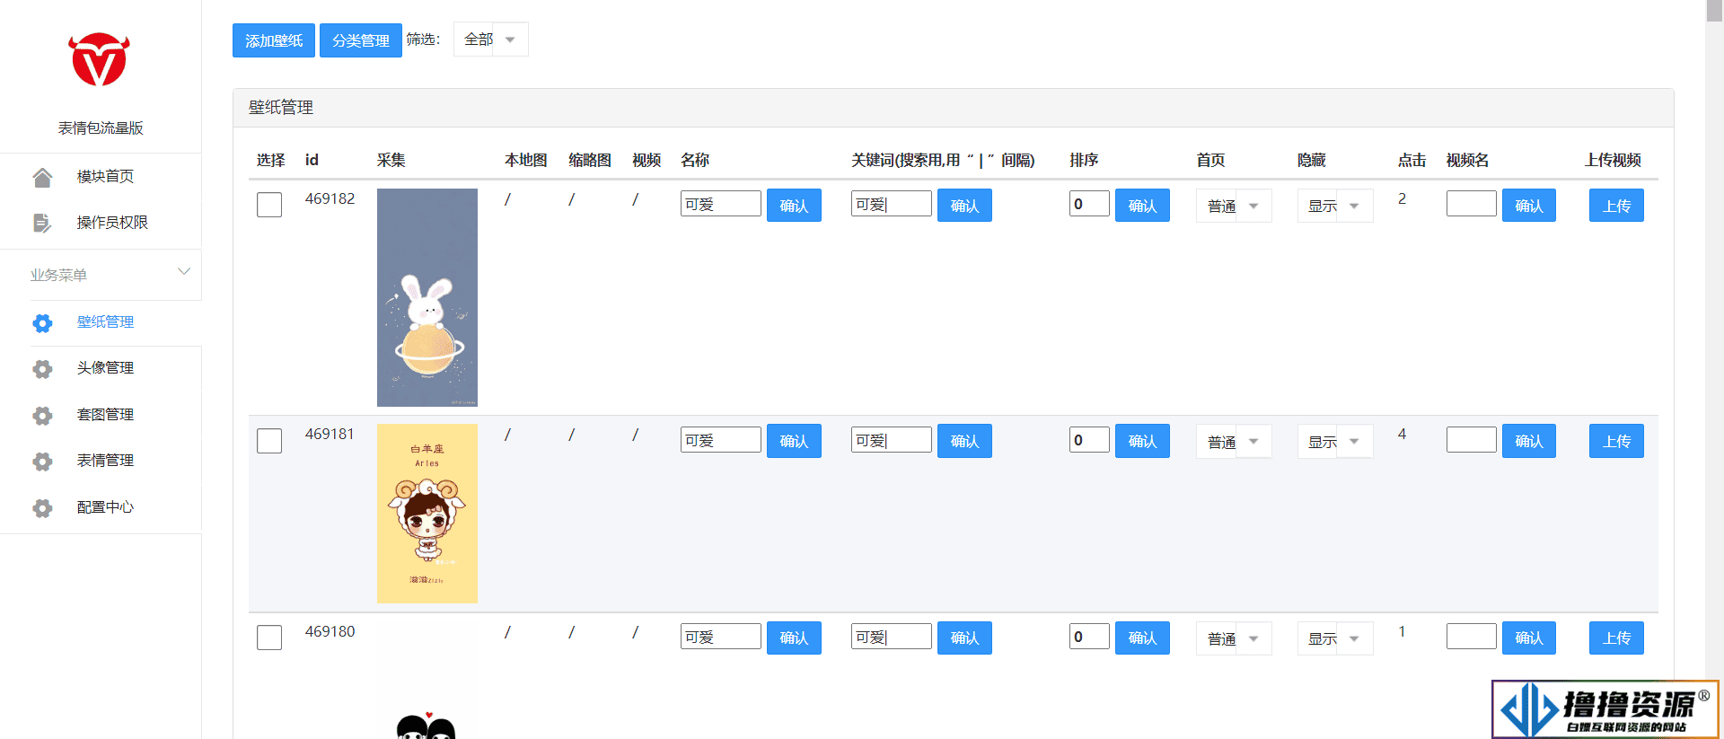Click id text 469180
The width and height of the screenshot is (1724, 739).
coord(330,631)
